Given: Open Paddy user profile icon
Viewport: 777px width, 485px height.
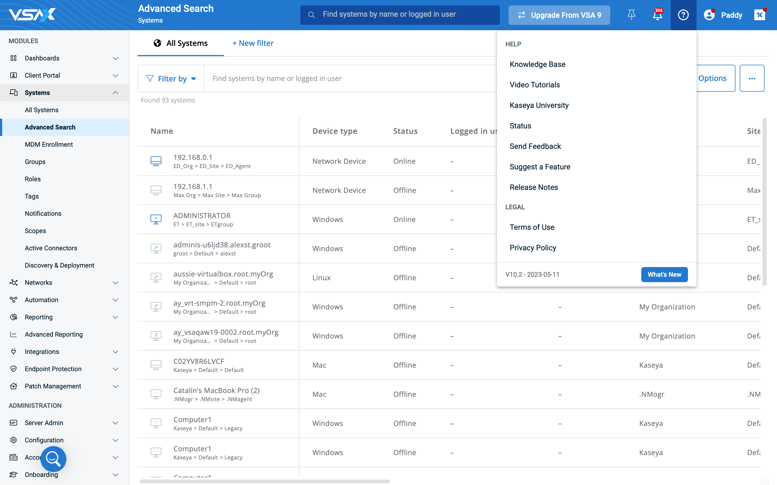Looking at the screenshot, I should pyautogui.click(x=709, y=15).
